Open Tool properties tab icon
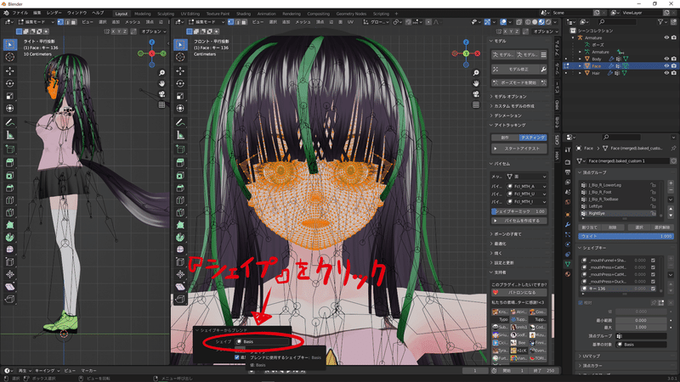Screen dimensions: 680x382 (568, 149)
